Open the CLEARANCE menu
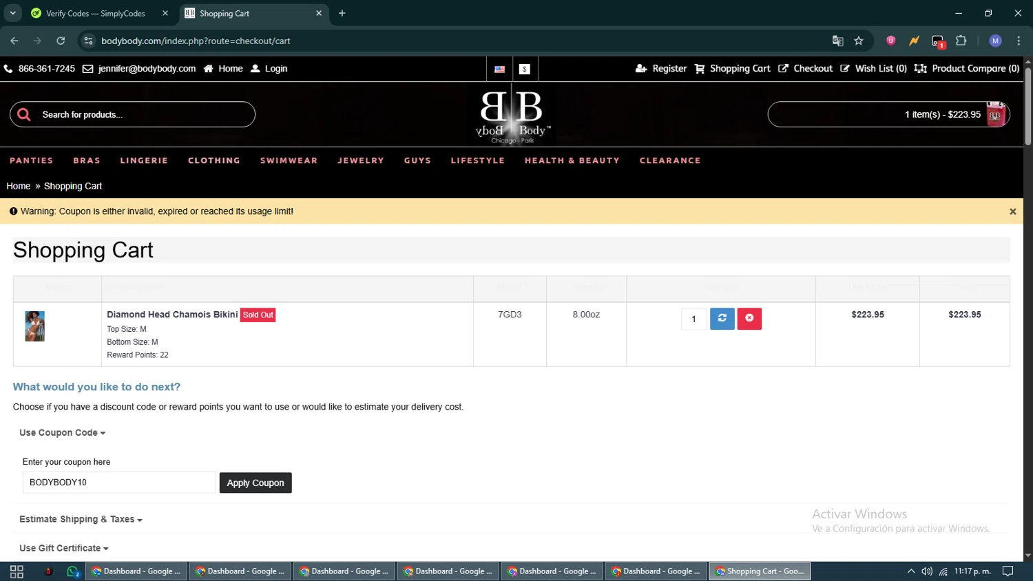The width and height of the screenshot is (1033, 581). [670, 160]
